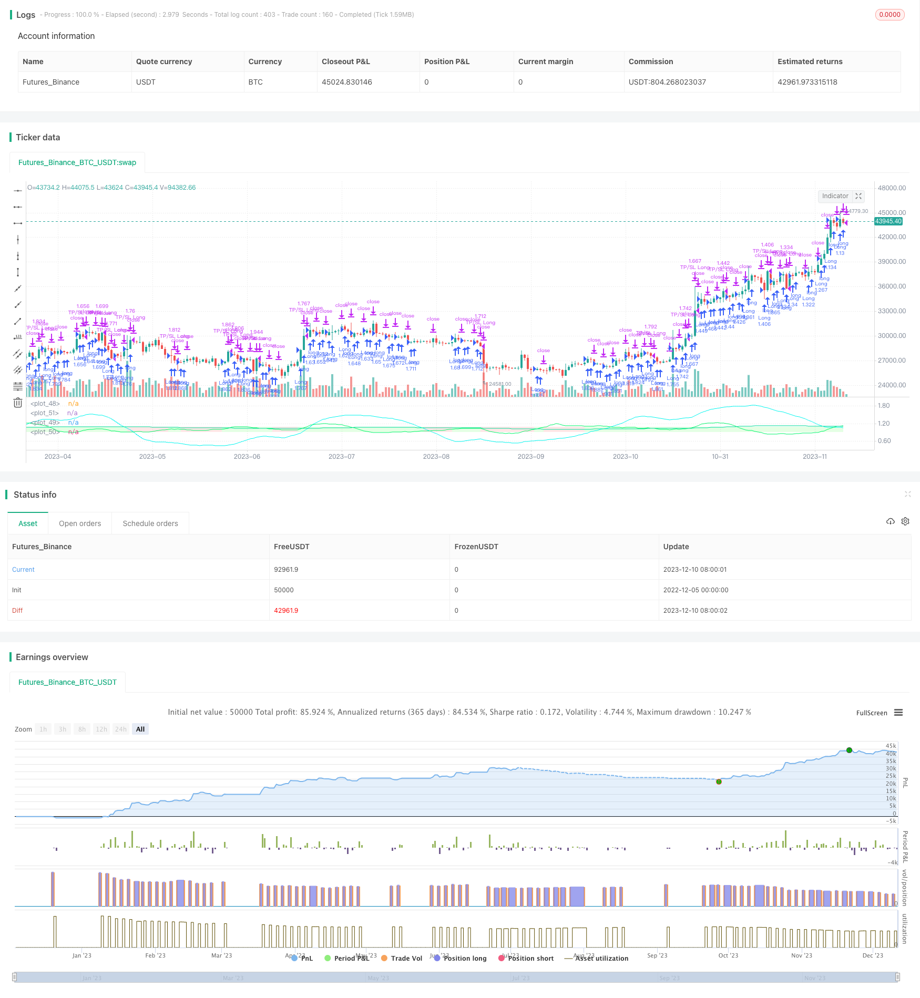
Task: Click the trash icon to delete drawings
Action: (18, 403)
